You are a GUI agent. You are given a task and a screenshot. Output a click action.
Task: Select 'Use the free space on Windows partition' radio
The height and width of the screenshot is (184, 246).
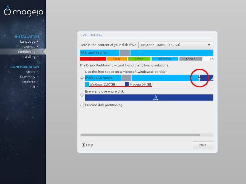(x=82, y=78)
